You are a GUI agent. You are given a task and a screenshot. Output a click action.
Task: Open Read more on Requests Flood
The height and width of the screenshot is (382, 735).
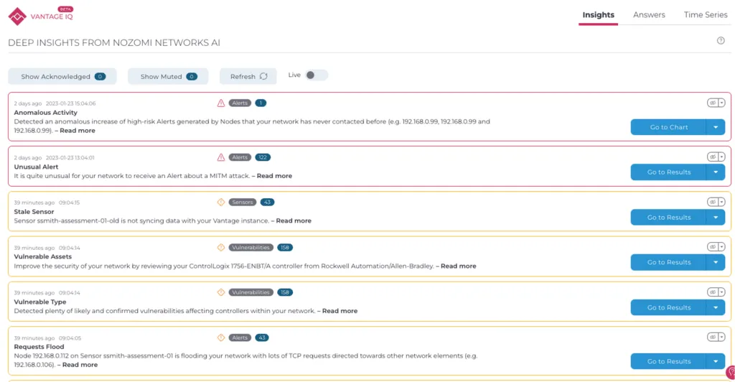(80, 365)
